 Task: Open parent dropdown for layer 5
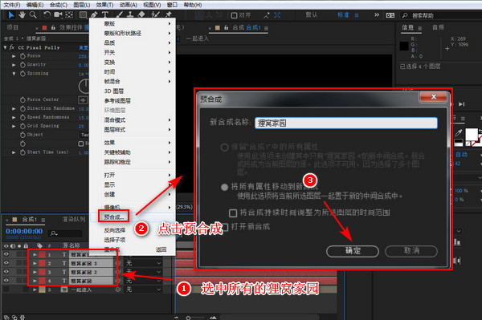click(144, 290)
